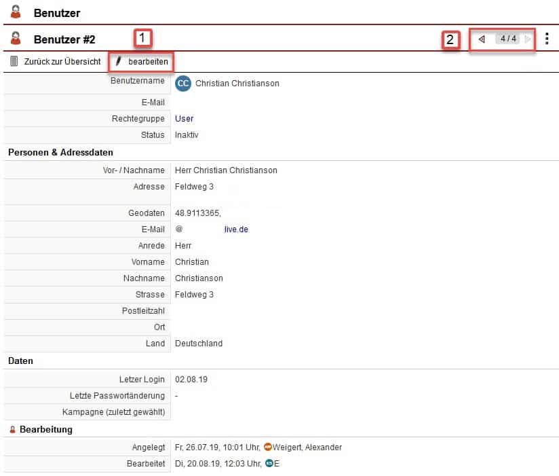
Task: Click the document icon before Zurück zur Übersicht
Action: coord(14,62)
